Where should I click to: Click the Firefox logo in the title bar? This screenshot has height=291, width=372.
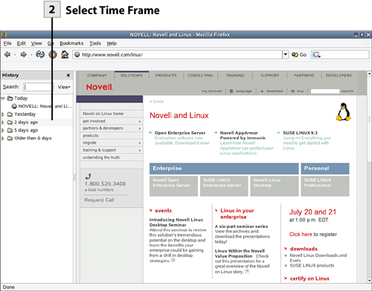click(4, 35)
